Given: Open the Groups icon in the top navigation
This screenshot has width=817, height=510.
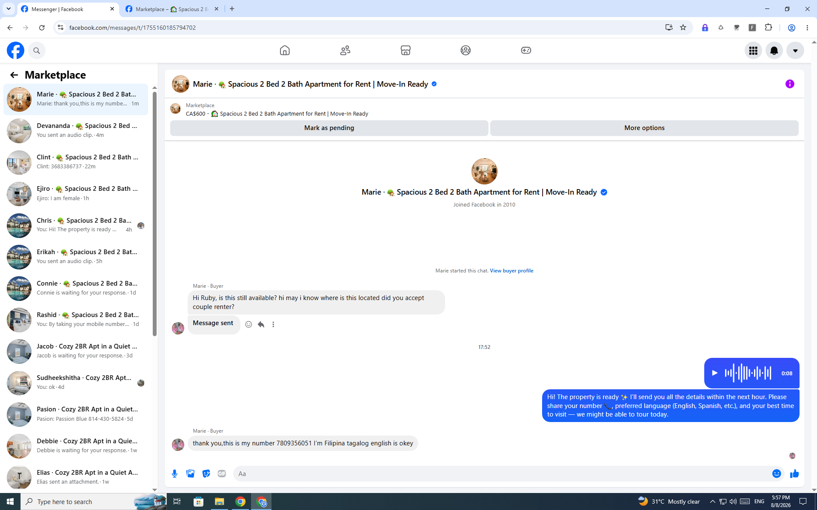Looking at the screenshot, I should [466, 51].
